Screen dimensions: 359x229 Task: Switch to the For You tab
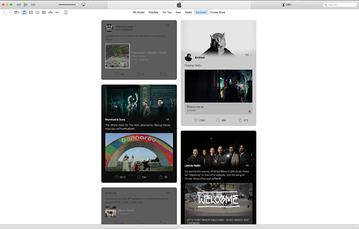point(167,12)
